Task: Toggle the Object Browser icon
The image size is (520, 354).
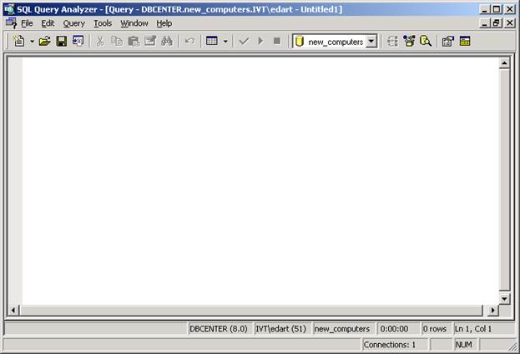Action: tap(409, 41)
